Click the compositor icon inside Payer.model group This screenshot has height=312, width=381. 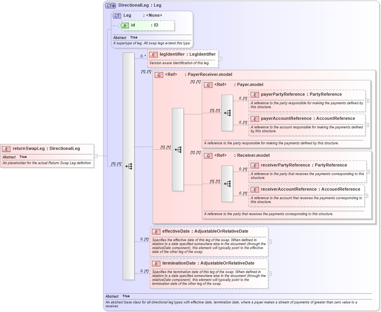coord(227,113)
